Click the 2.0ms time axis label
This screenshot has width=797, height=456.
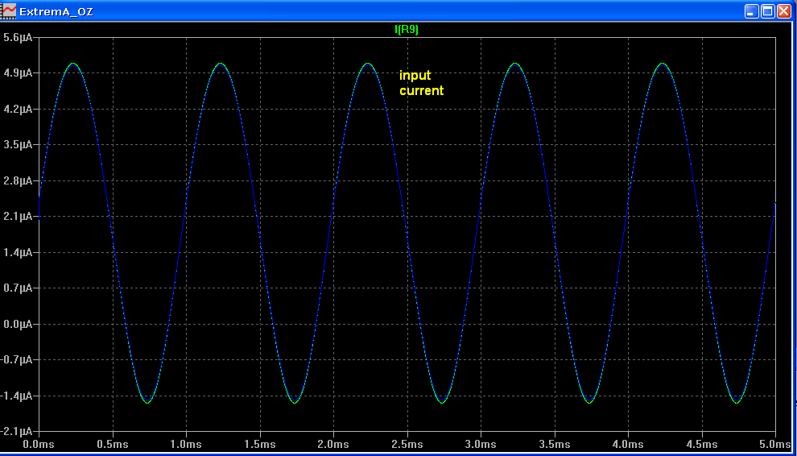333,442
